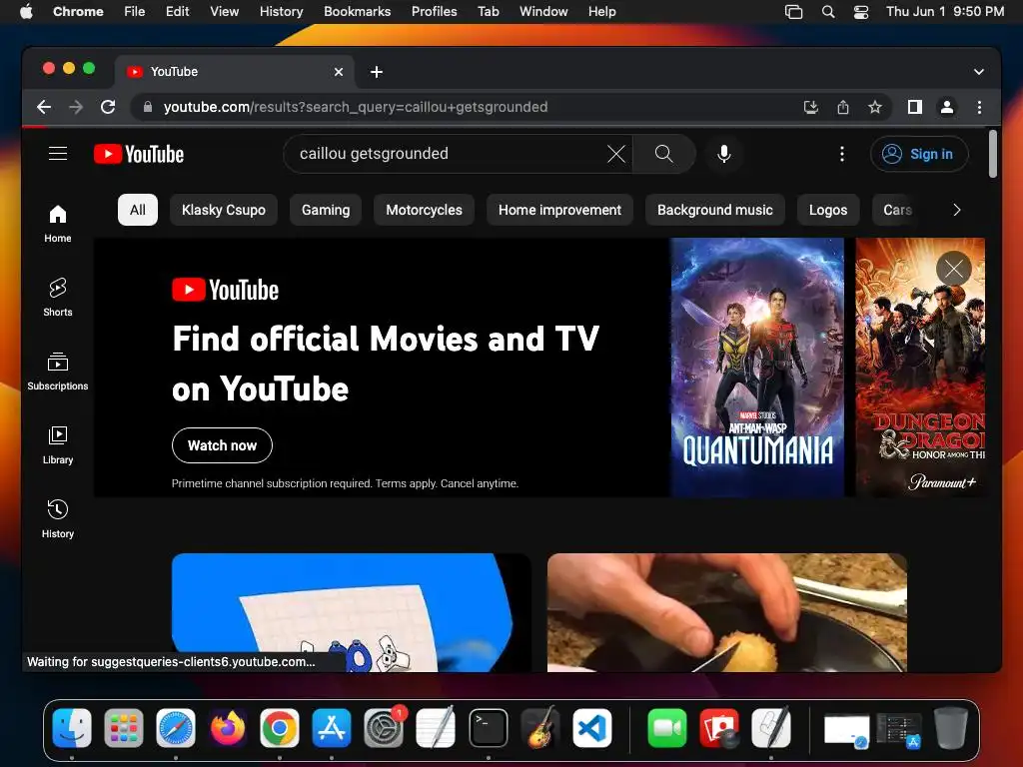Dismiss the Movies and TV banner
The height and width of the screenshot is (767, 1023).
click(x=953, y=269)
